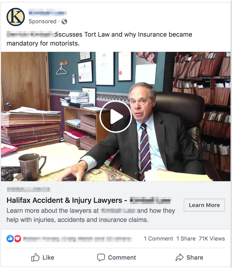Click the Learn More button

pyautogui.click(x=204, y=205)
